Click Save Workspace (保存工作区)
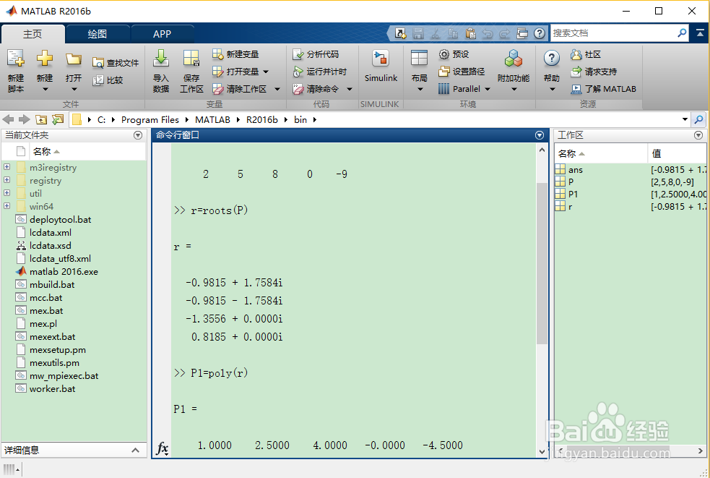710x478 pixels. [x=191, y=71]
